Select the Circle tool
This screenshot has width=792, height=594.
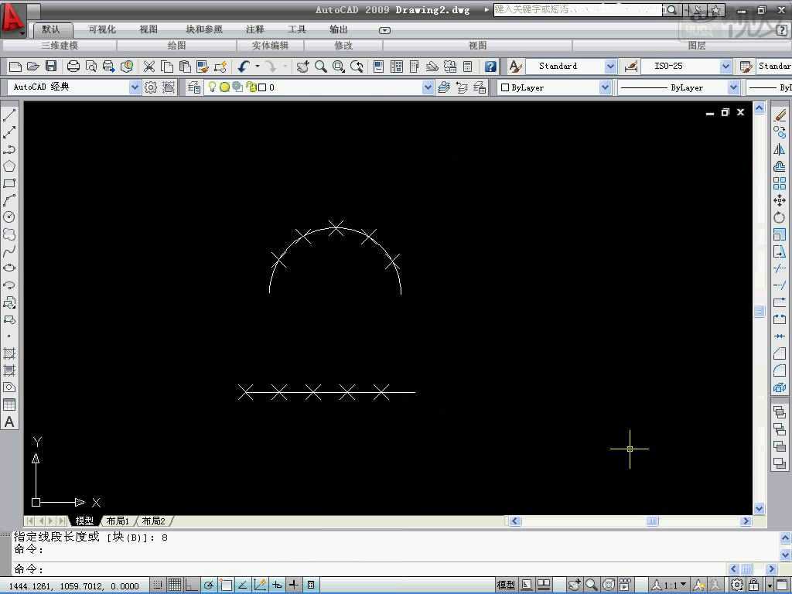[9, 217]
